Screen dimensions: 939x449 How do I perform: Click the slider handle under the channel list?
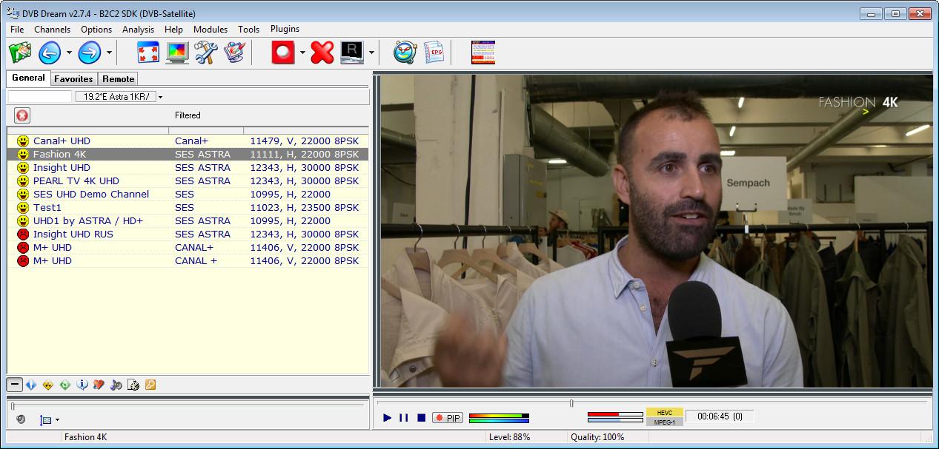[x=12, y=405]
